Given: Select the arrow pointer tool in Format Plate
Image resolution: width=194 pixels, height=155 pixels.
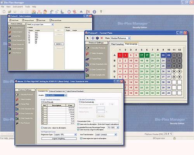Looking at the screenshot, I should 88,38.
